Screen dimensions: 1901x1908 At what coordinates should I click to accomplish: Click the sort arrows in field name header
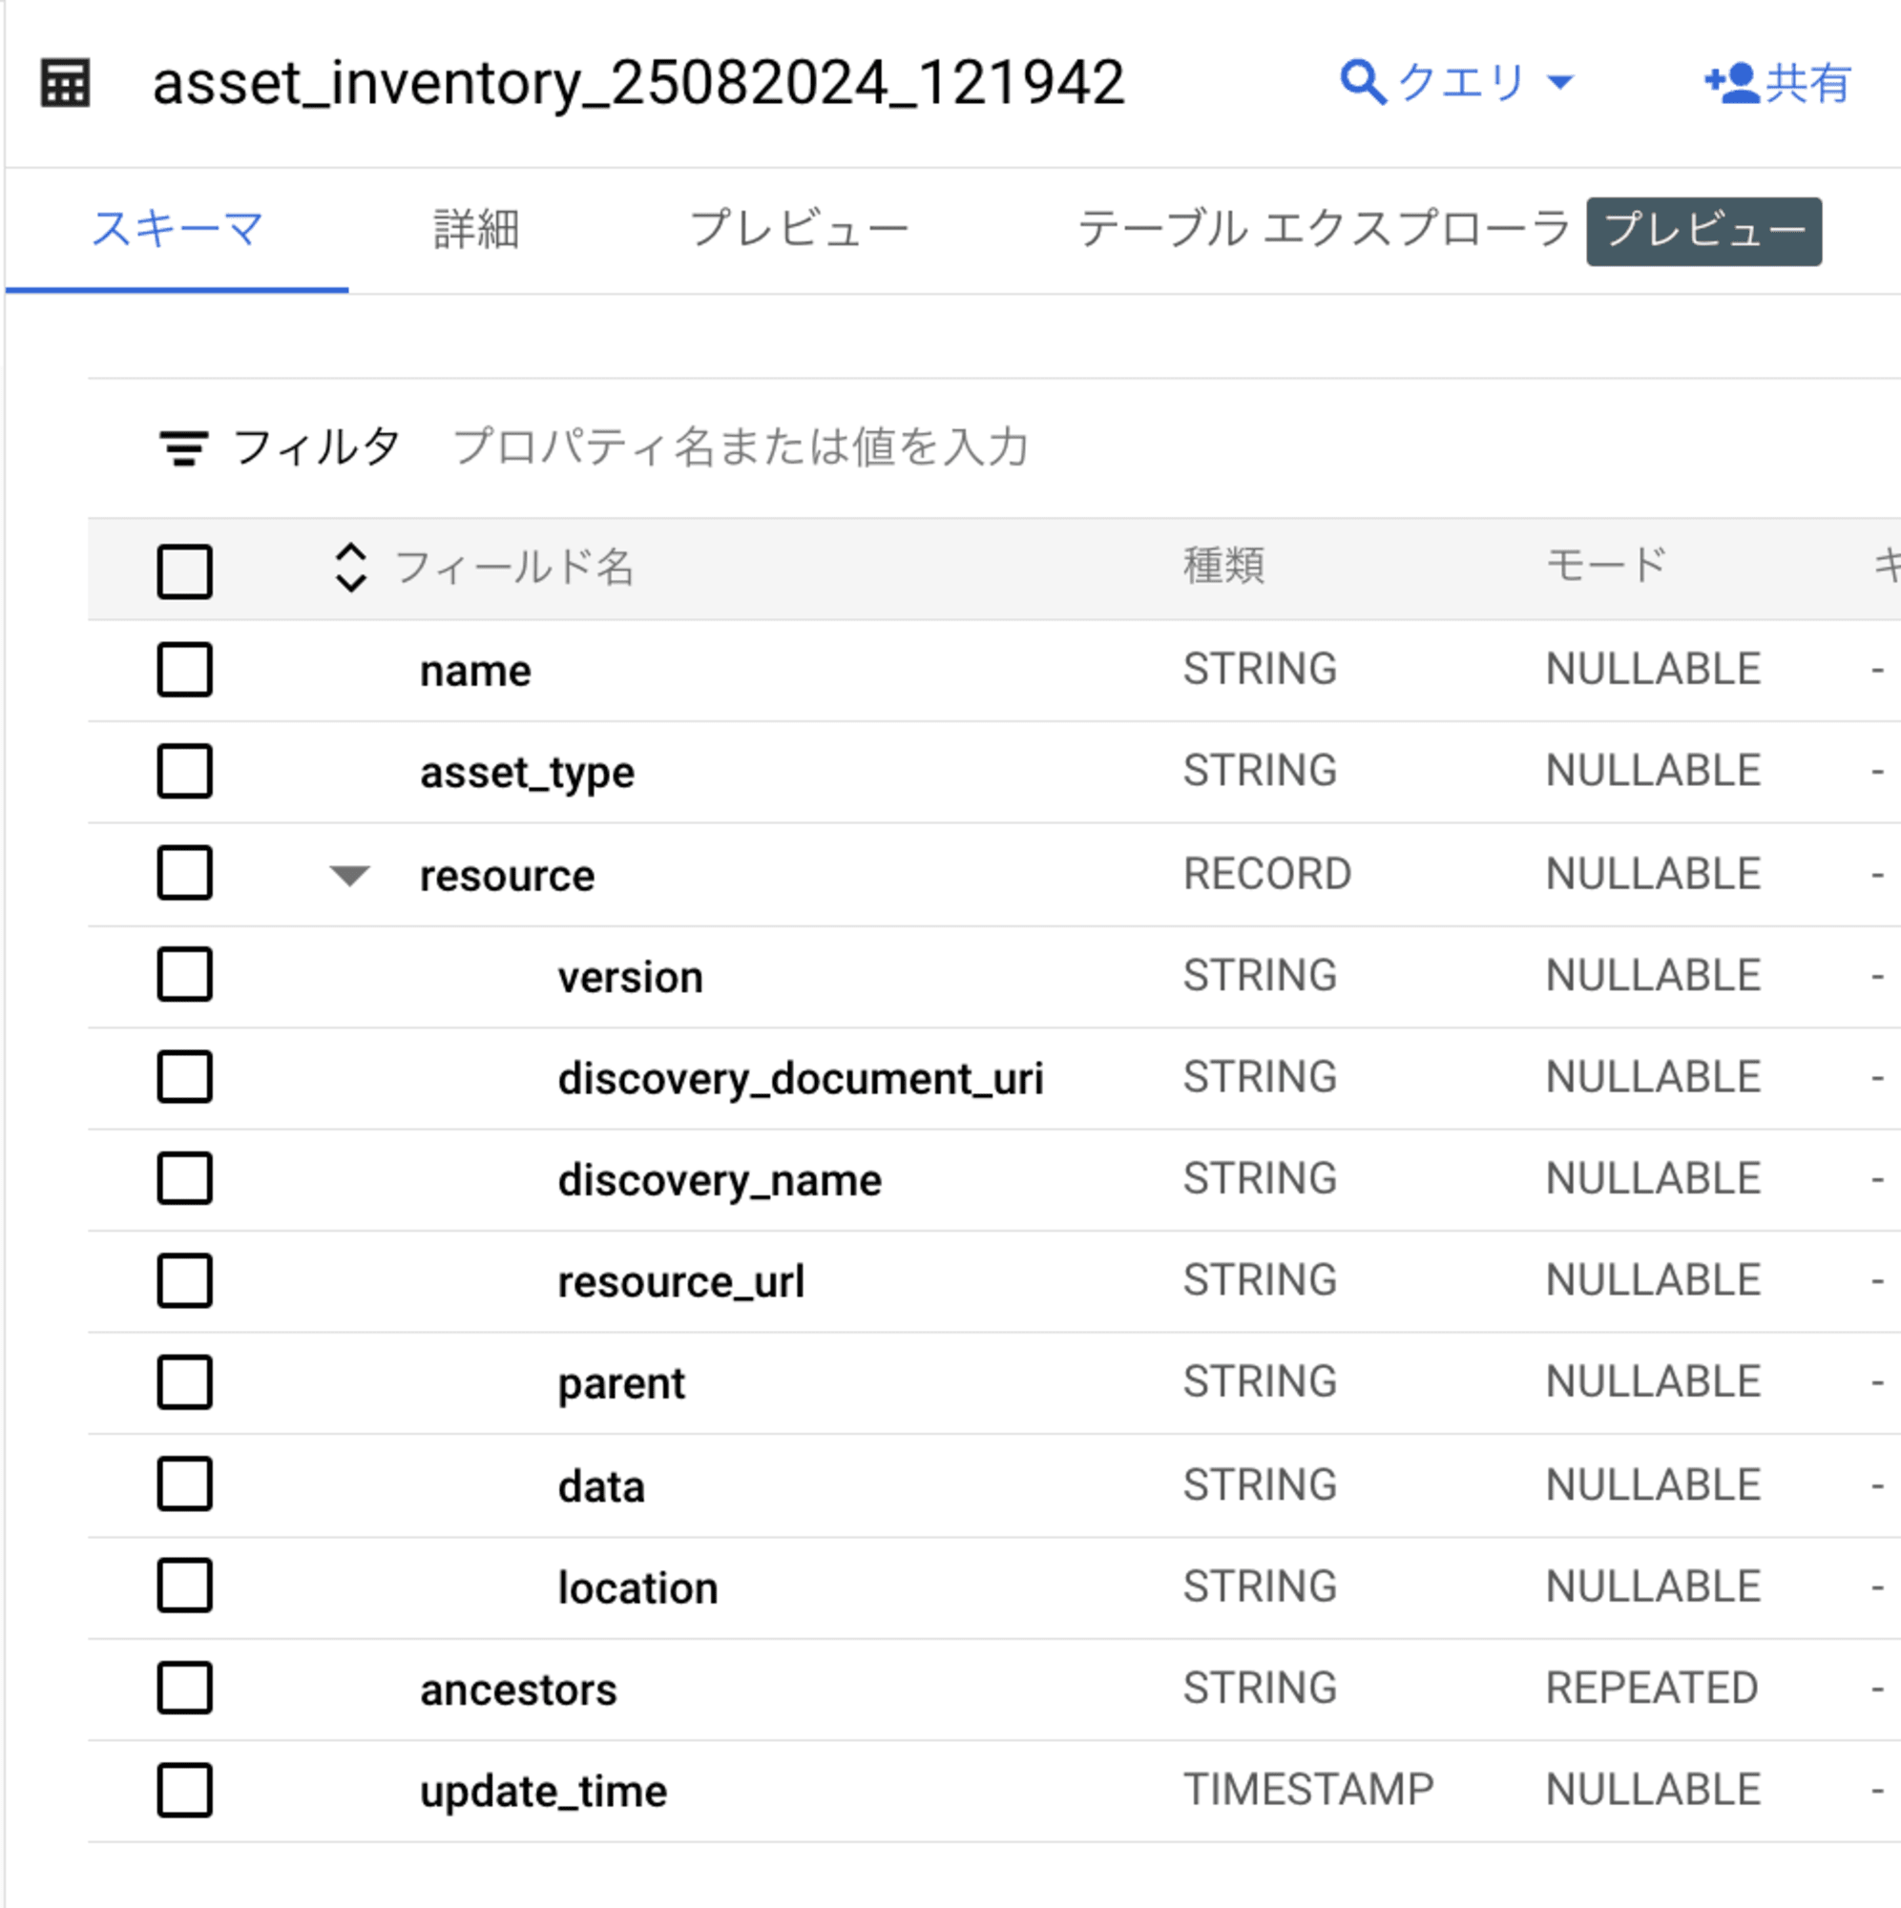pyautogui.click(x=351, y=568)
